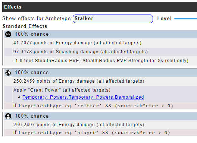Click the 'player' enttype condition line

click(x=100, y=133)
